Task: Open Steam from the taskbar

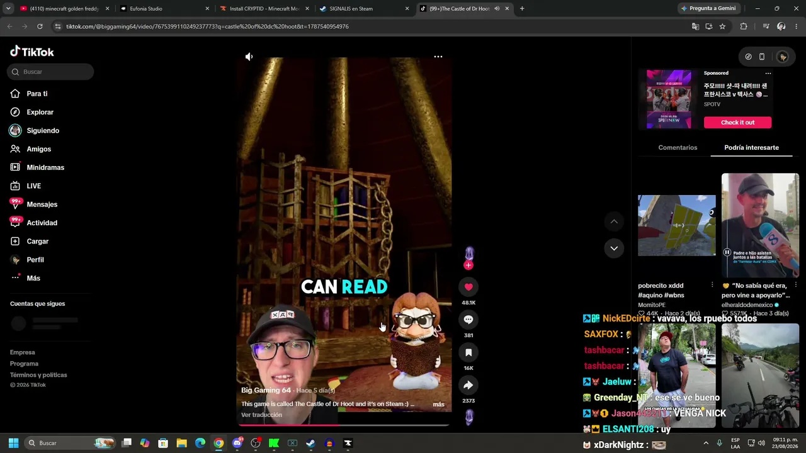Action: tap(310, 443)
